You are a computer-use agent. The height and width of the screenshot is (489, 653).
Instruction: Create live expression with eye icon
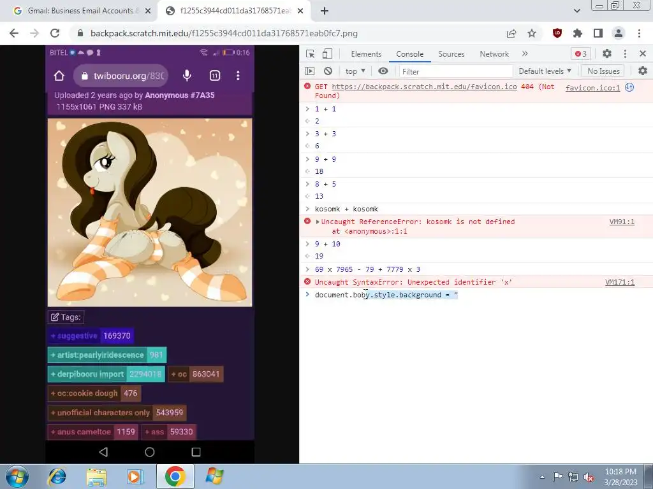[x=383, y=71]
